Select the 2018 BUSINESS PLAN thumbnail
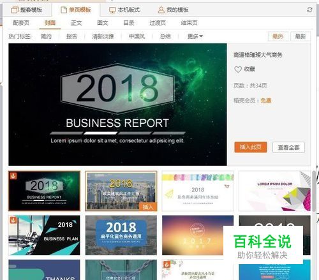This screenshot has width=319, height=280. 44,235
